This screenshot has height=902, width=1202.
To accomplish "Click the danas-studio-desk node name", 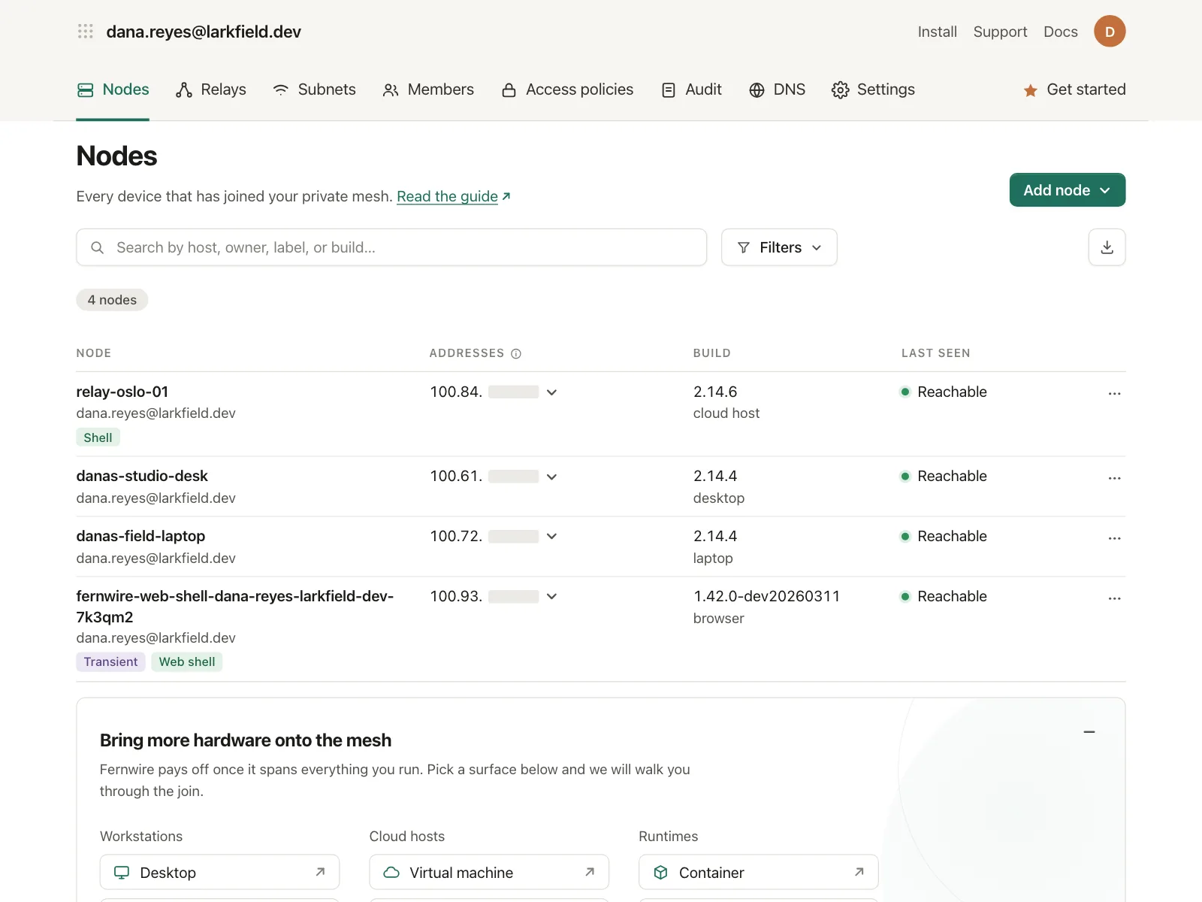I will (142, 476).
